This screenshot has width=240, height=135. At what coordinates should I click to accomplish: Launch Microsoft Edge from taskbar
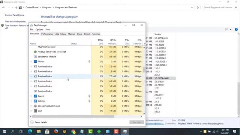pos(30,132)
